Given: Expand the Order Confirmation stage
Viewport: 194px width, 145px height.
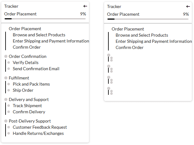Looking at the screenshot, I should click(x=27, y=56).
